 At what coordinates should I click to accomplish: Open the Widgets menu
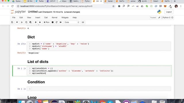tap(65, 17)
